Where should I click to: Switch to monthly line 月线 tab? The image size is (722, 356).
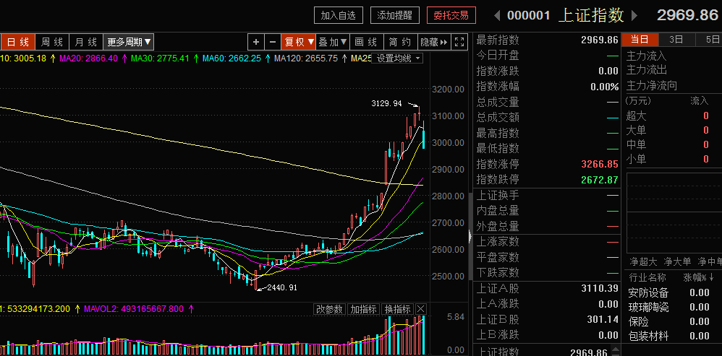(x=85, y=43)
